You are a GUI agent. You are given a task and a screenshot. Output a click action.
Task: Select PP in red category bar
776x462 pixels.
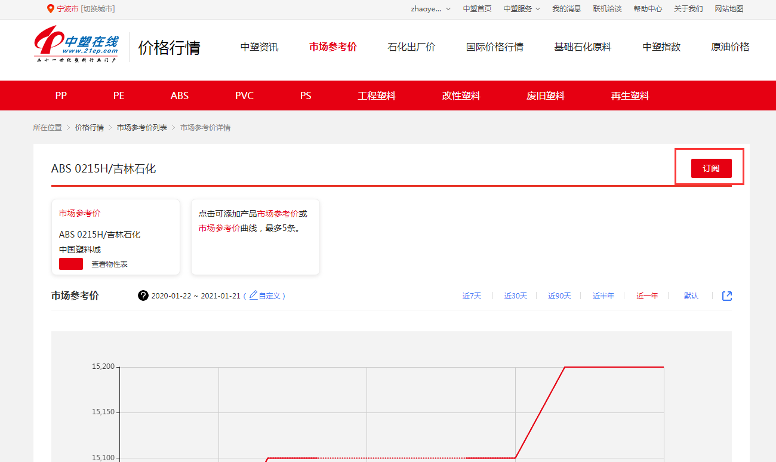coord(61,96)
